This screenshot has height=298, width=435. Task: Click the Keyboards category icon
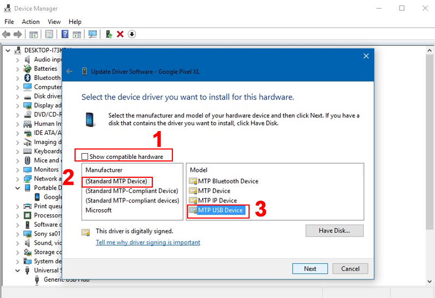pyautogui.click(x=28, y=151)
